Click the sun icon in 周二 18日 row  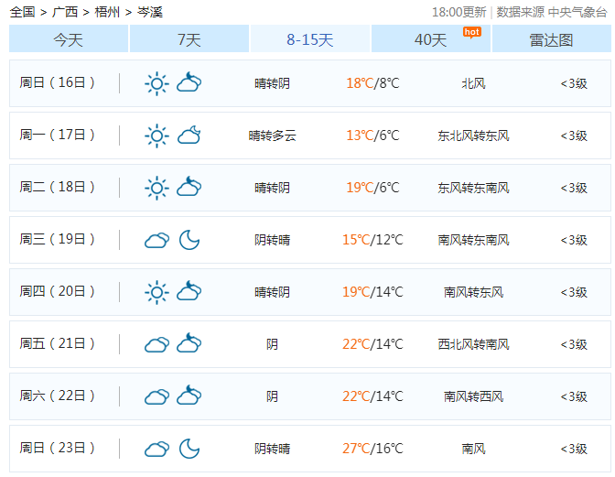pos(156,189)
